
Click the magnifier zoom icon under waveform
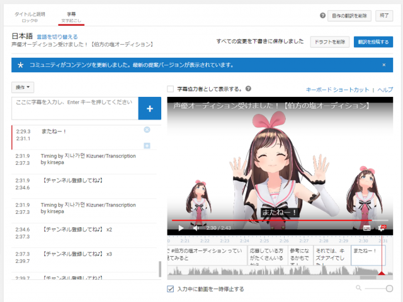(358, 288)
